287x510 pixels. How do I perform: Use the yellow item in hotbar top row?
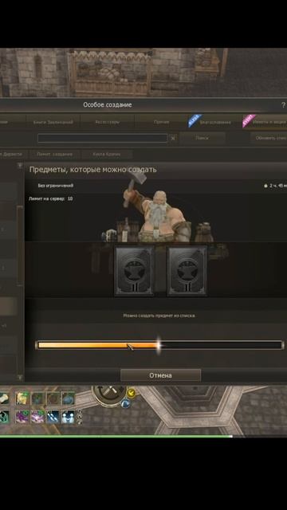pyautogui.click(x=23, y=398)
